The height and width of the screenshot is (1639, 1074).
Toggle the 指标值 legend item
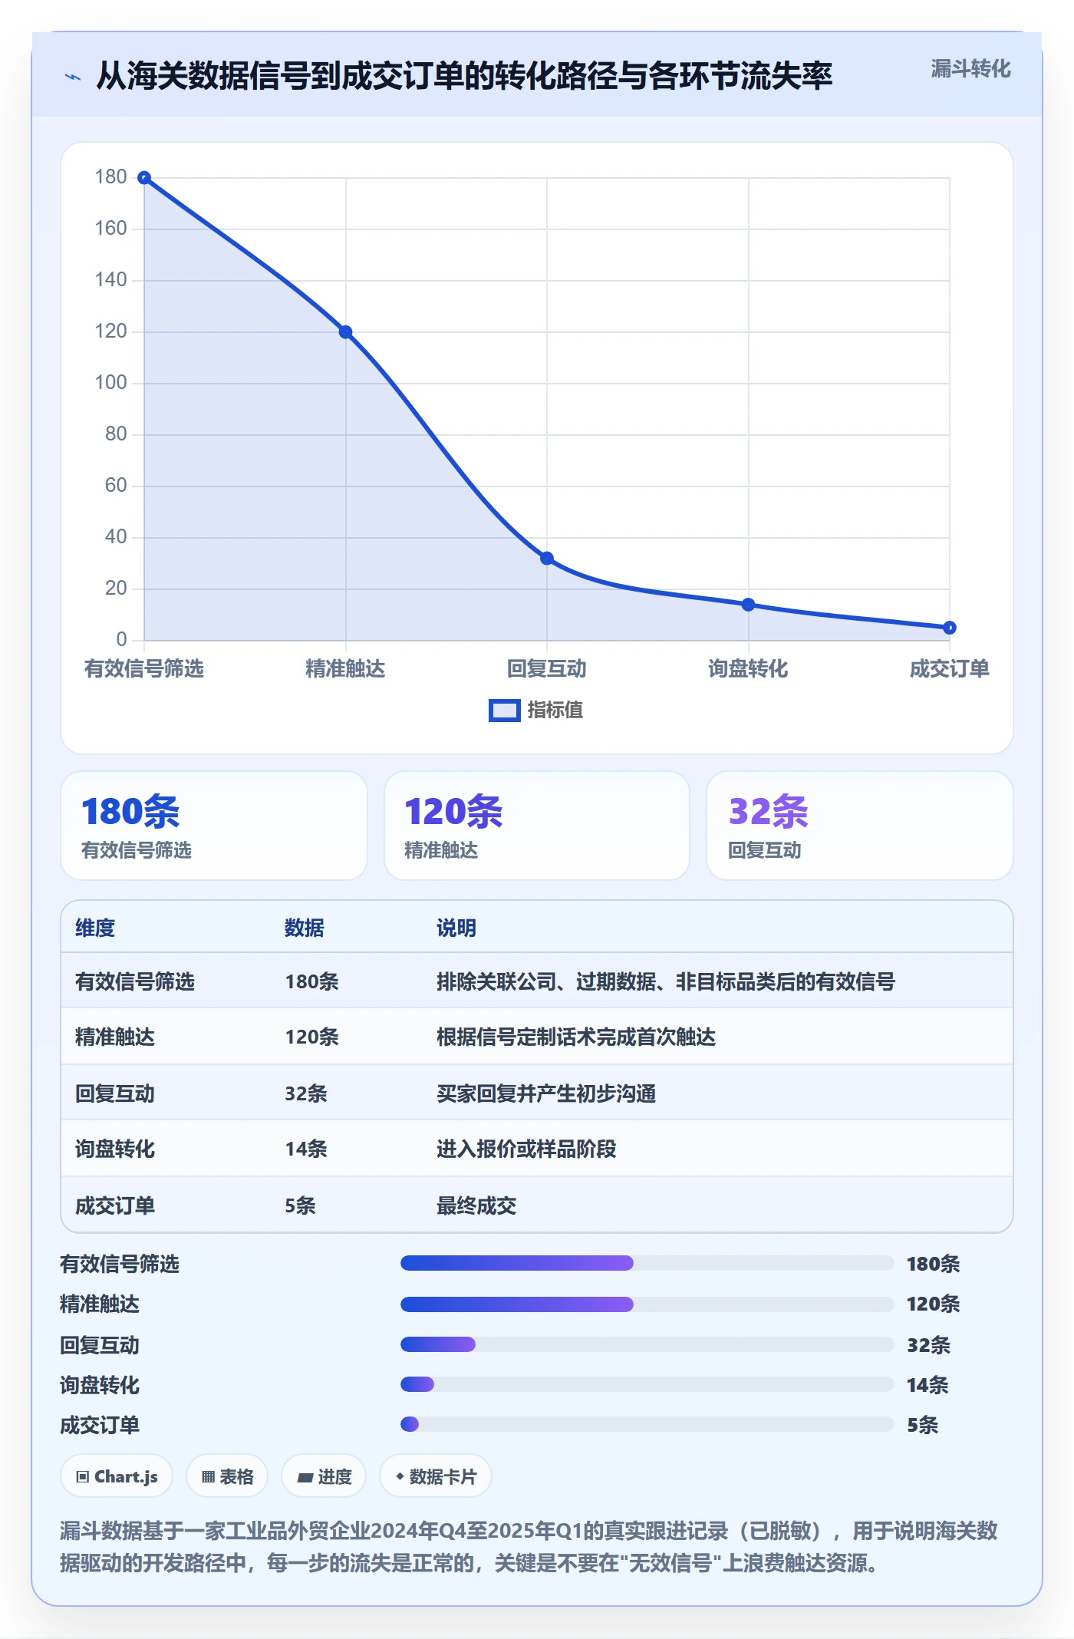(x=536, y=710)
